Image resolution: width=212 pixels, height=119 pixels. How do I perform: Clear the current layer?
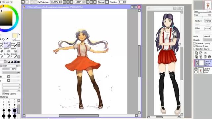coord(205,57)
